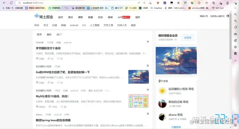Open the 活动 navigation item

(x=100, y=17)
